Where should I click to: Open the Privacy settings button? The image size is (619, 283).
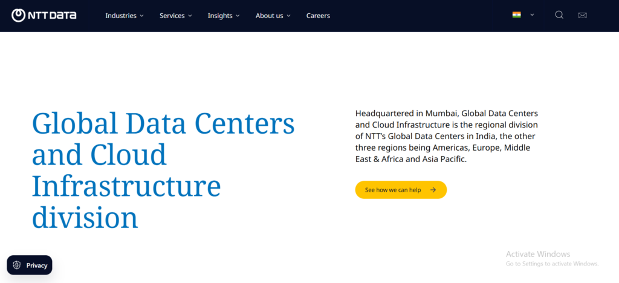point(30,265)
